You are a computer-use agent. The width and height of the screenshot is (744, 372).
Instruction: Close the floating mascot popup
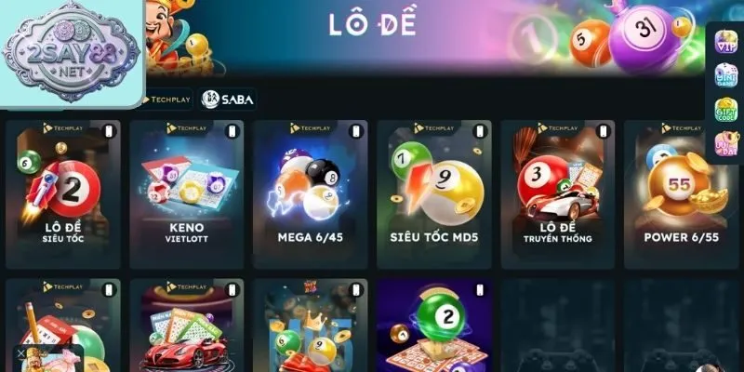click(x=20, y=353)
